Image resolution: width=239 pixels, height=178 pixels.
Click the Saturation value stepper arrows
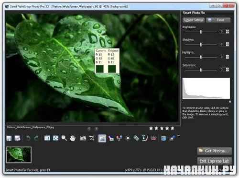[228, 70]
